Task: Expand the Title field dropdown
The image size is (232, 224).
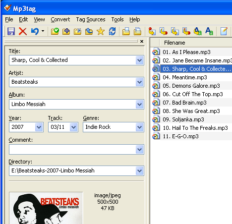Action: pyautogui.click(x=139, y=60)
